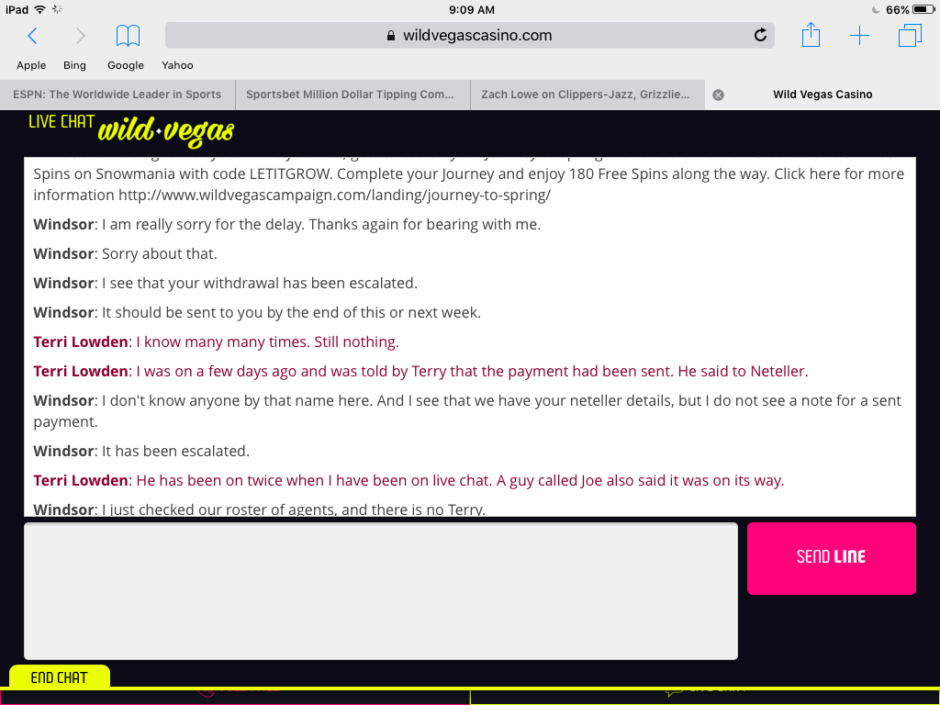
Task: Tap Terri's message mentioning Neteller payment
Action: [x=420, y=371]
